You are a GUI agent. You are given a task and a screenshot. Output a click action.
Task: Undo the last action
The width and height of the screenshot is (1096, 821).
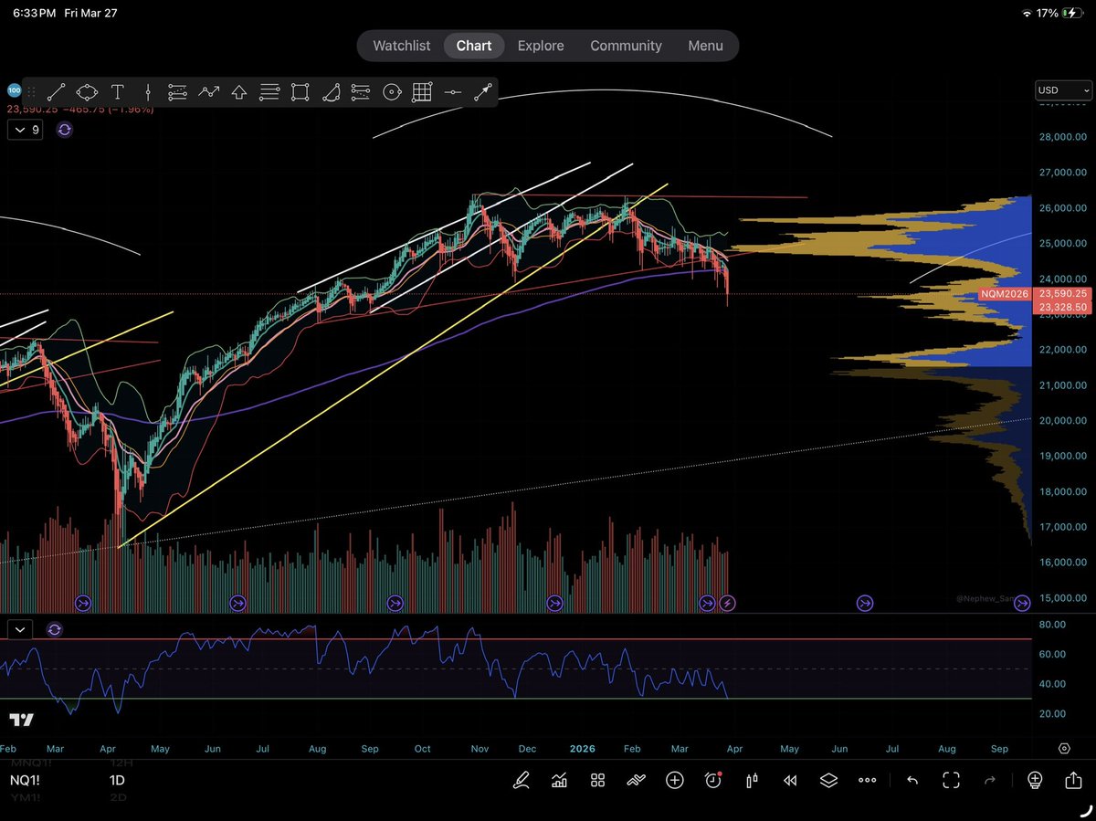912,780
